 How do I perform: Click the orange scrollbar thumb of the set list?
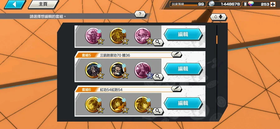[x=217, y=39]
